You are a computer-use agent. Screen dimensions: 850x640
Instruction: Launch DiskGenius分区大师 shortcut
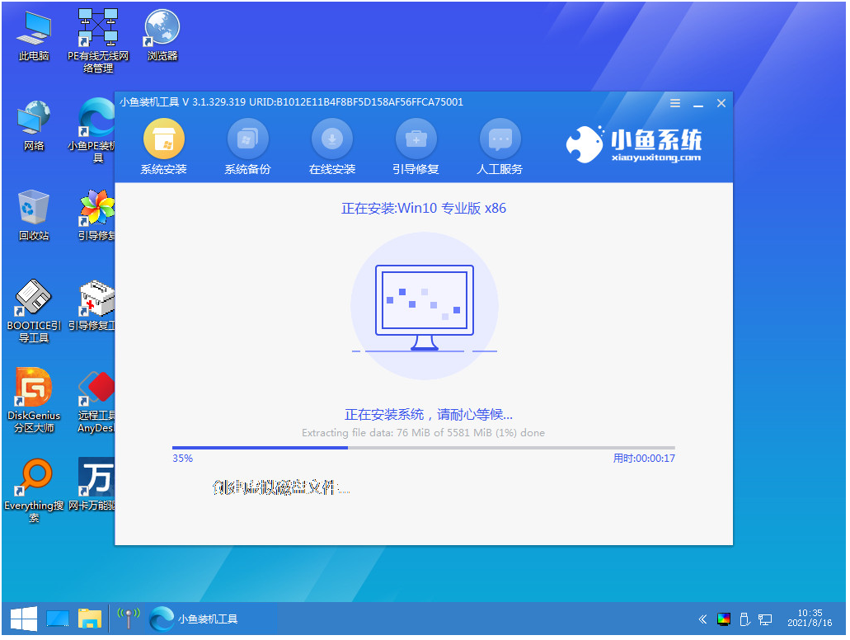pyautogui.click(x=34, y=388)
